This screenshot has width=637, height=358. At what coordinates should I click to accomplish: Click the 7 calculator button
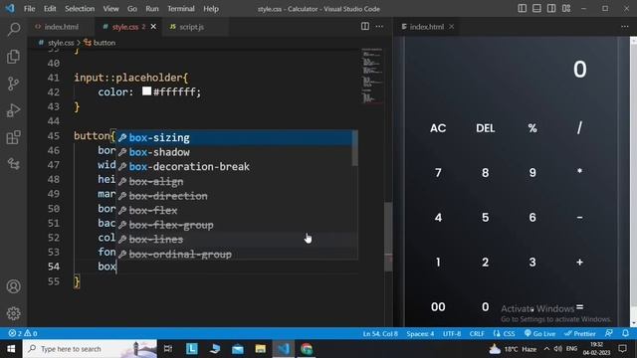[x=438, y=173]
